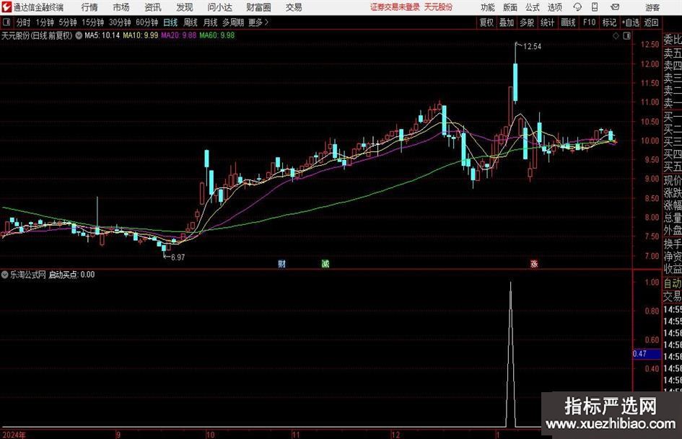This screenshot has width=682, height=439.
Task: Open the 资讯 menu
Action: (153, 7)
